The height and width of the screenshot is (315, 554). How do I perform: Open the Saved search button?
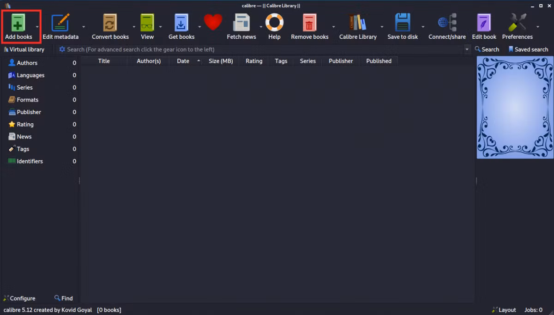(528, 49)
